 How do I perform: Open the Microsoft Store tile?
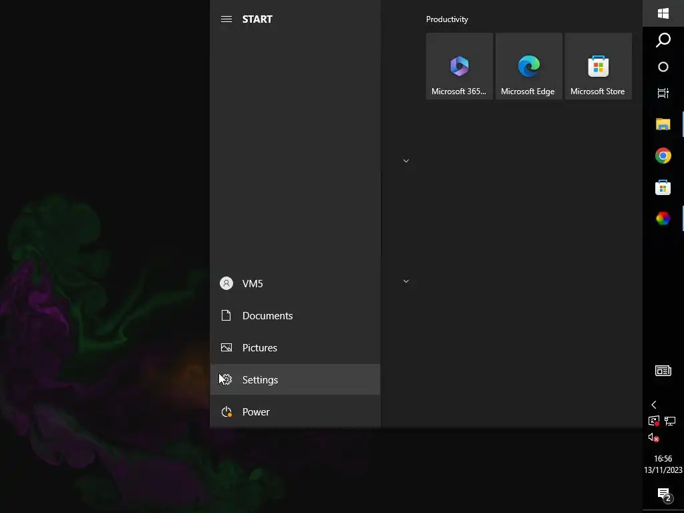click(598, 66)
